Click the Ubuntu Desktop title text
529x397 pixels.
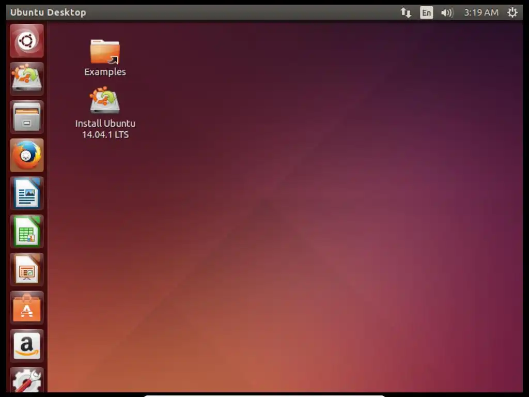click(x=48, y=12)
